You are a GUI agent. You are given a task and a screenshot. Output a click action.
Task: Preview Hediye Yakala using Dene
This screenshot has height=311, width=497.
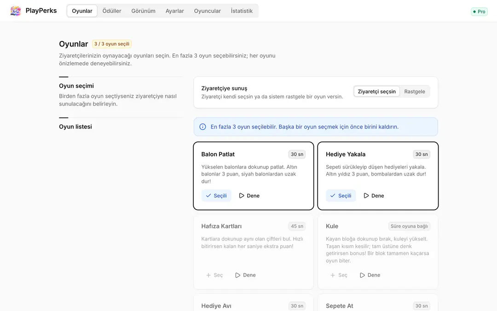tap(374, 196)
